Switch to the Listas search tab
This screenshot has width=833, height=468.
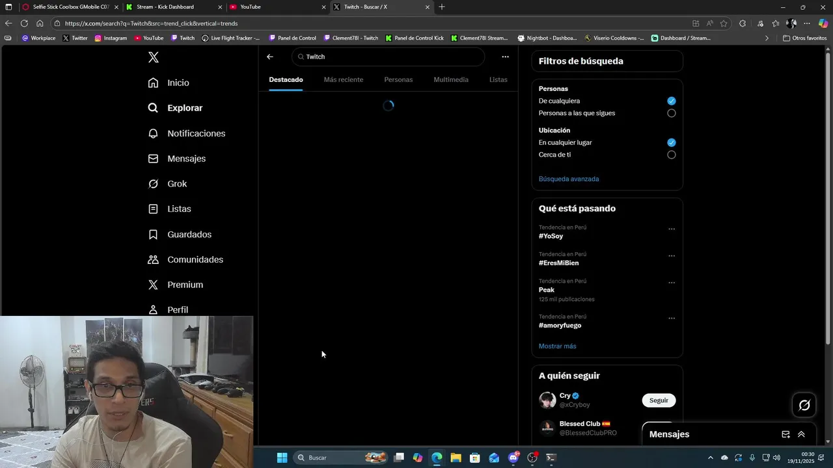click(498, 79)
